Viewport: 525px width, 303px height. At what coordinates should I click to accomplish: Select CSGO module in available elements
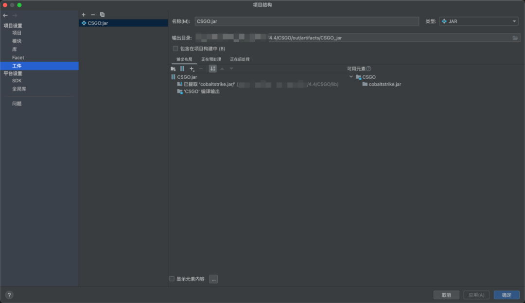pyautogui.click(x=366, y=77)
